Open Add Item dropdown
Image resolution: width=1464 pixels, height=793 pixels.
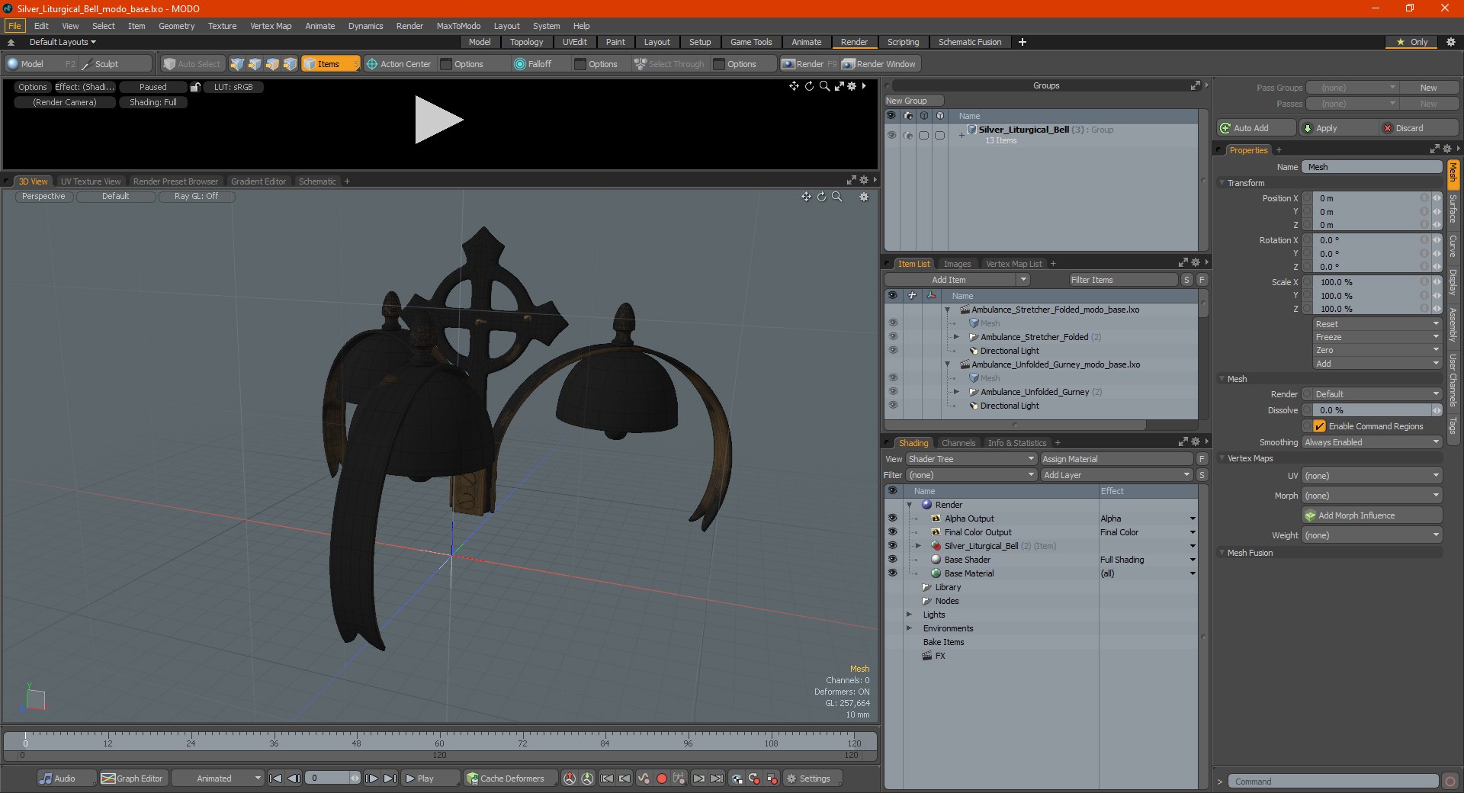tap(958, 280)
